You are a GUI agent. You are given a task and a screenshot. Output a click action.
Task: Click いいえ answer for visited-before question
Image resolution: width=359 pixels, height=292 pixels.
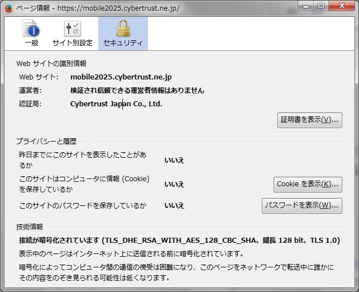click(x=174, y=161)
